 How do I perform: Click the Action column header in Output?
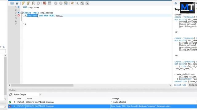[x=29, y=99]
